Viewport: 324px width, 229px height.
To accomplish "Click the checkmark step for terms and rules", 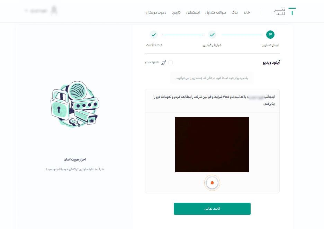I will 212,35.
